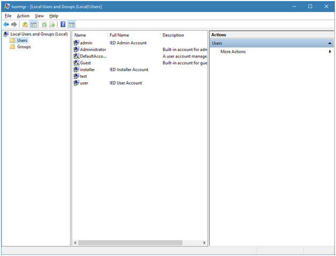Viewport: 336px width, 256px height.
Task: Collapse the Users section in Actions pane
Action: point(330,43)
